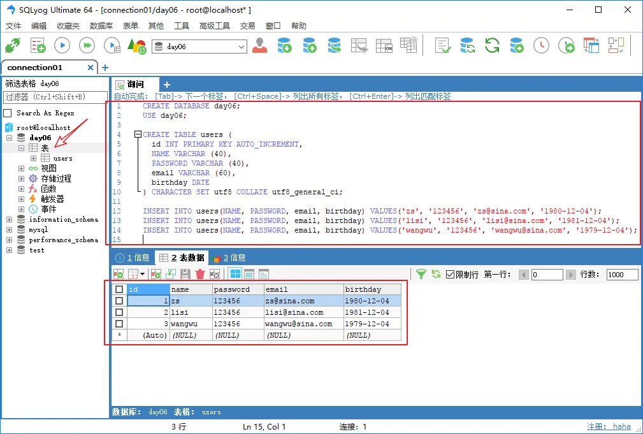Viewport: 643px width, 434px height.
Task: Add a new query tab with plus button
Action: [x=167, y=84]
